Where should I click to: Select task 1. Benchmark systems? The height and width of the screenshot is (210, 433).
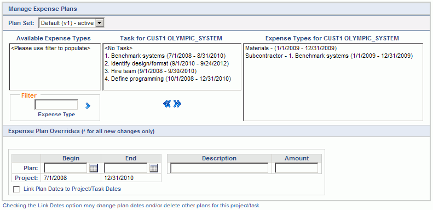(165, 56)
